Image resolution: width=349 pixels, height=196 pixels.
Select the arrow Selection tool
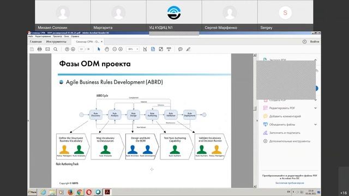coord(99,49)
